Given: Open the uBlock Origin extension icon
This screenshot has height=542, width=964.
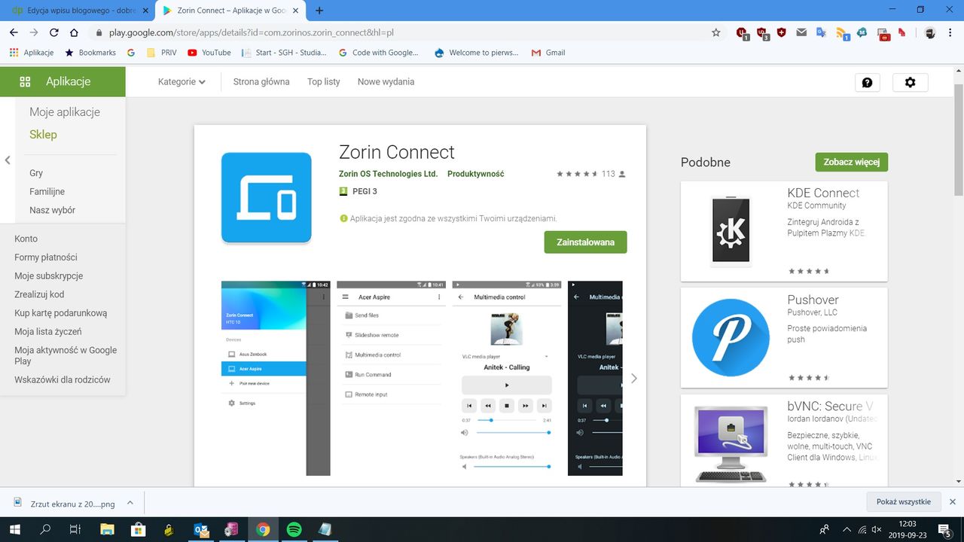Looking at the screenshot, I should click(x=743, y=33).
